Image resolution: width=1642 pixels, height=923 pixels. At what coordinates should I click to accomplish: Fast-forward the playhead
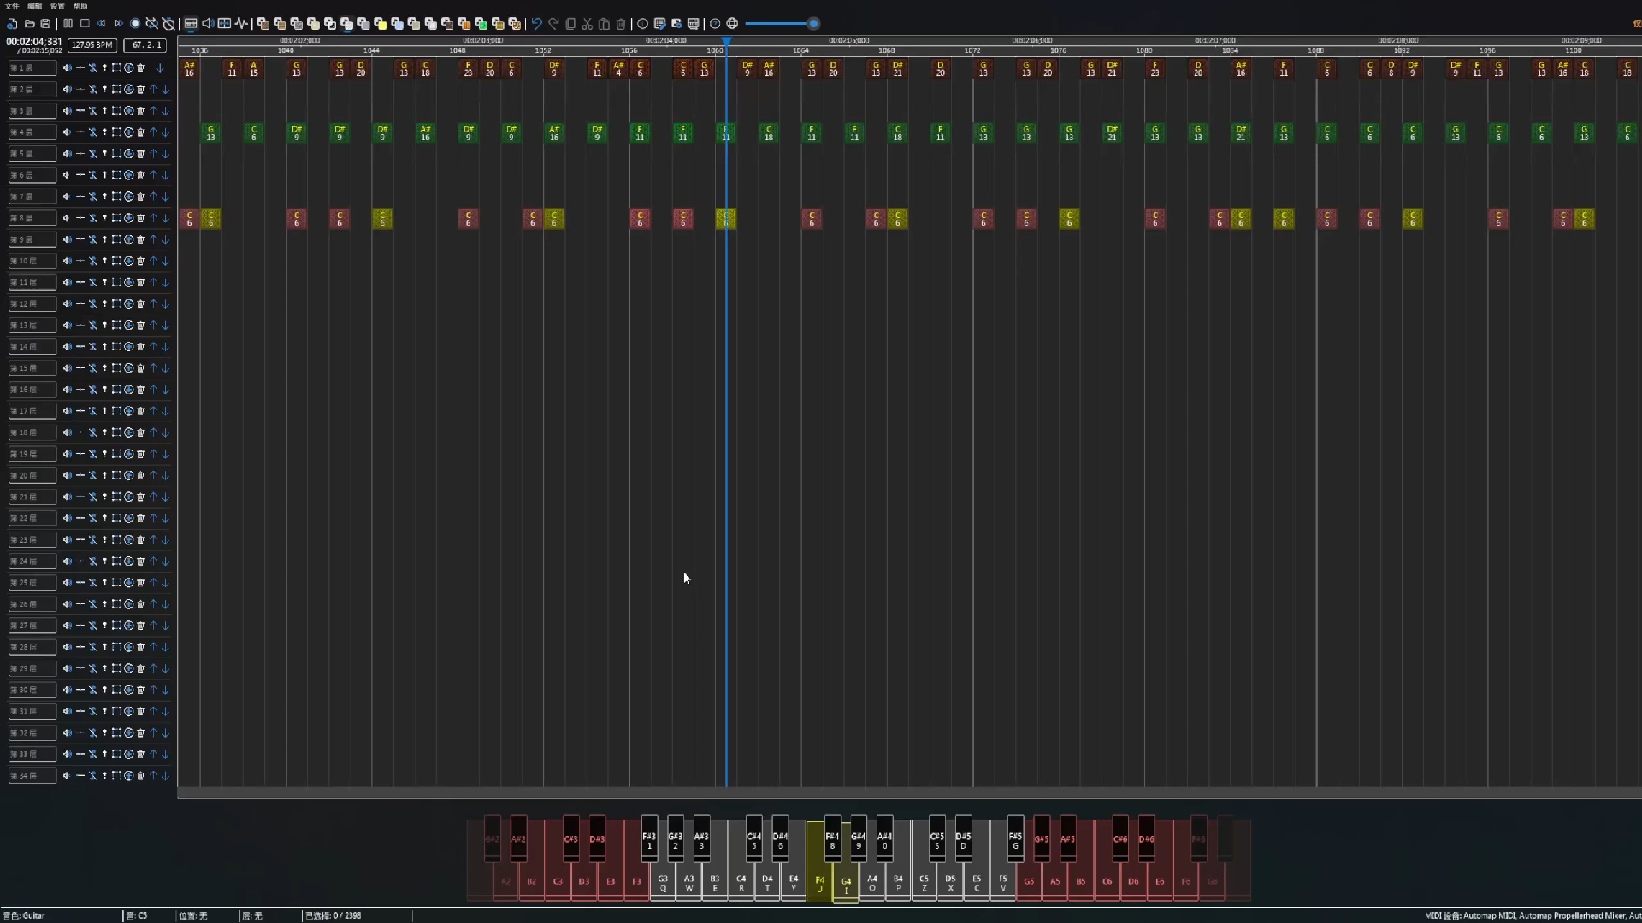pyautogui.click(x=118, y=24)
